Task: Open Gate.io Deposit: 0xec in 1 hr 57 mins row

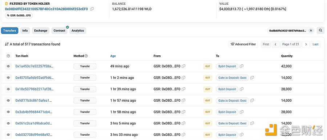Action: coord(233,101)
